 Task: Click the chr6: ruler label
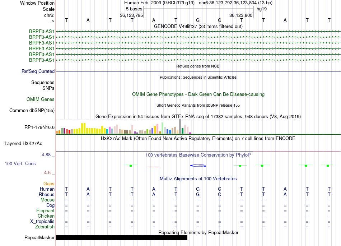point(49,15)
